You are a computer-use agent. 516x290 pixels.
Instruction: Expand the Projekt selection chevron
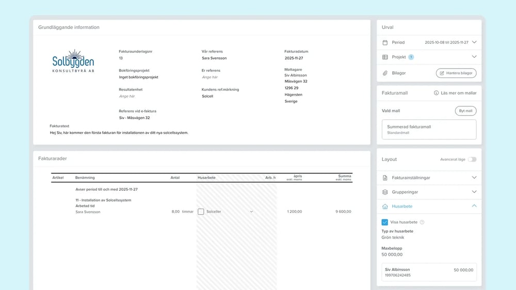pyautogui.click(x=474, y=57)
